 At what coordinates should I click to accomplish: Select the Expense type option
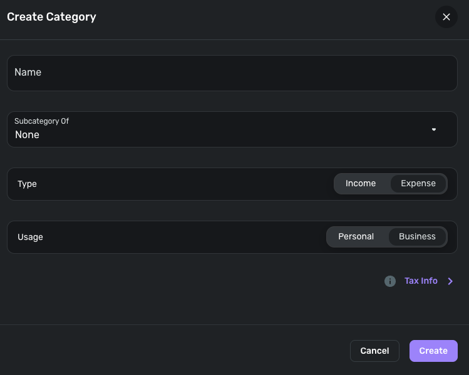tap(418, 184)
